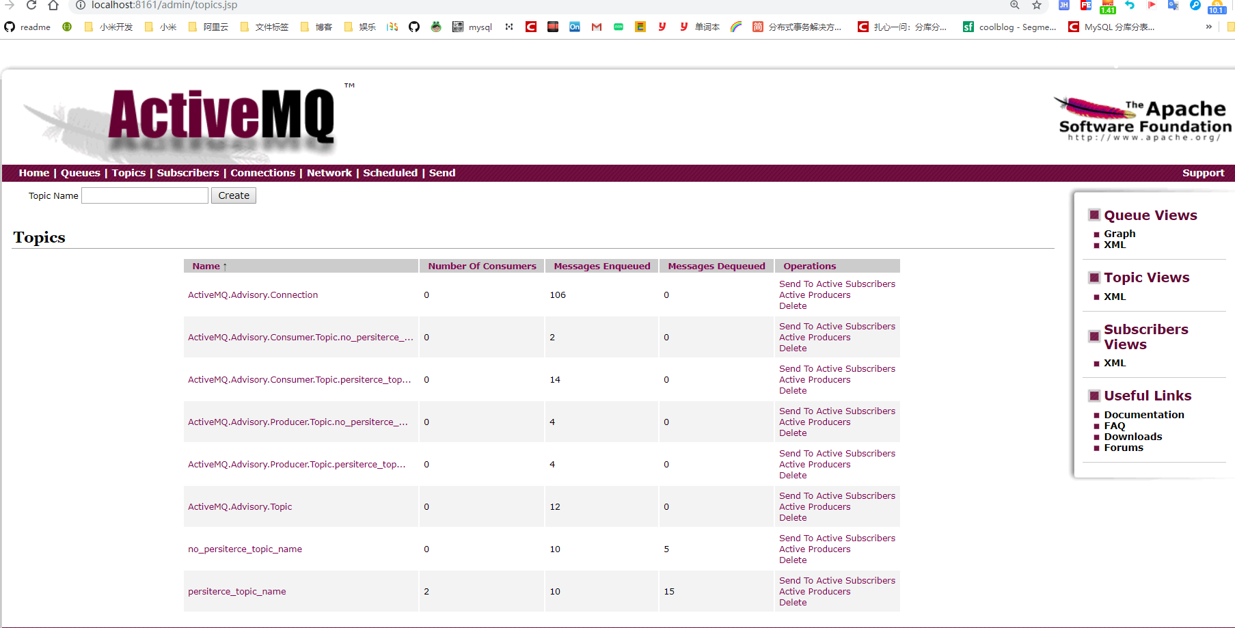This screenshot has height=628, width=1235.
Task: Open the zoom magnifier icon in address bar
Action: tap(1015, 5)
